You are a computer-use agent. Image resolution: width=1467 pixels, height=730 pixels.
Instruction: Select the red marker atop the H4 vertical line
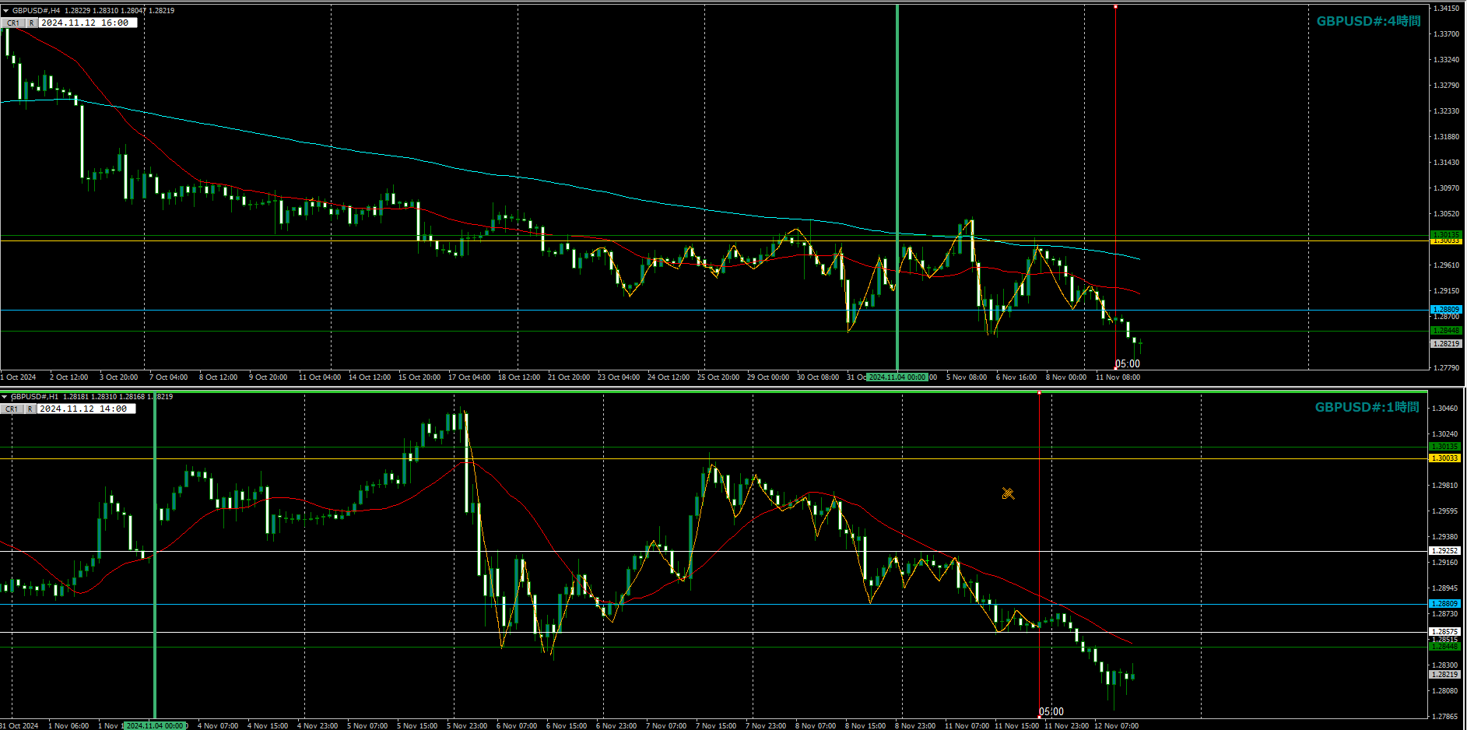click(x=1115, y=6)
